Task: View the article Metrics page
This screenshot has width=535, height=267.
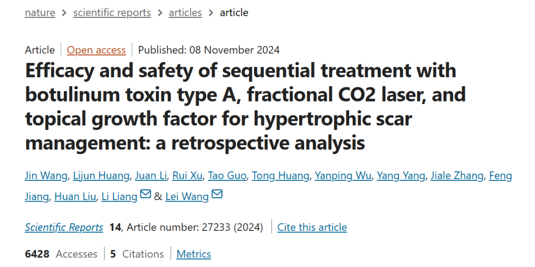Action: click(194, 254)
